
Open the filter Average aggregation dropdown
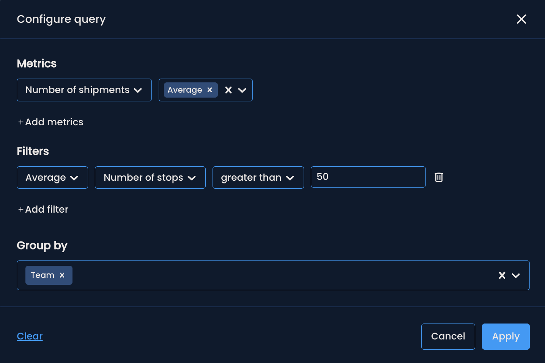pyautogui.click(x=52, y=177)
